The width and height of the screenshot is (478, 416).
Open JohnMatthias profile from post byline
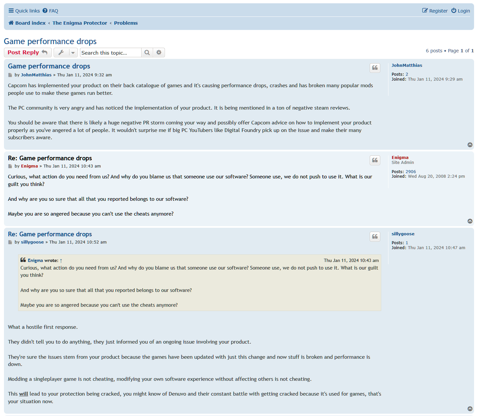tap(36, 75)
